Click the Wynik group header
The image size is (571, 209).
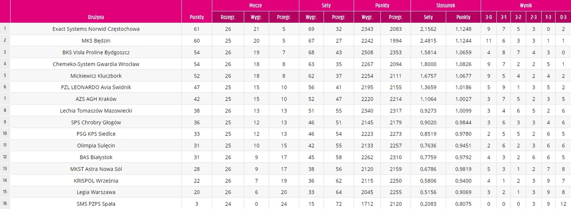click(526, 5)
